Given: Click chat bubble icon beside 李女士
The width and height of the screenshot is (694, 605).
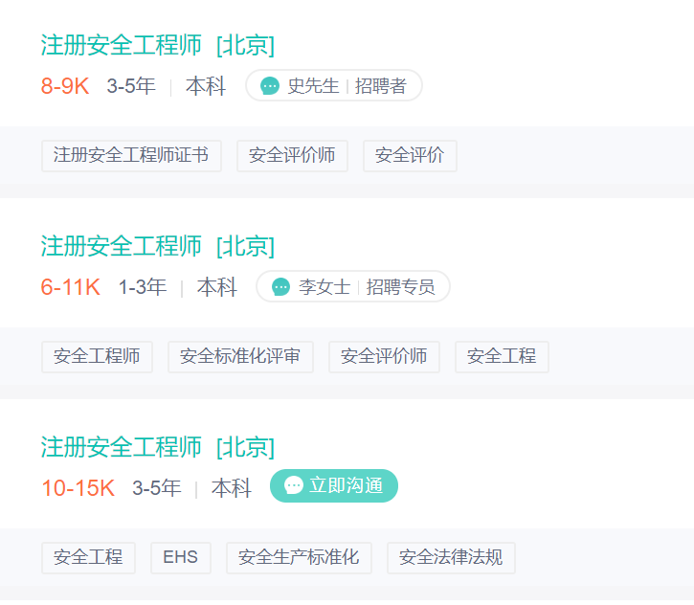Looking at the screenshot, I should pos(280,287).
